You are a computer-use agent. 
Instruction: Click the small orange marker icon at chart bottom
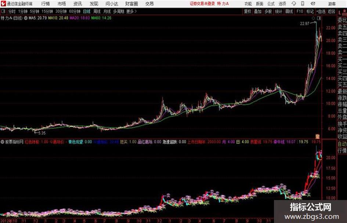point(318,136)
